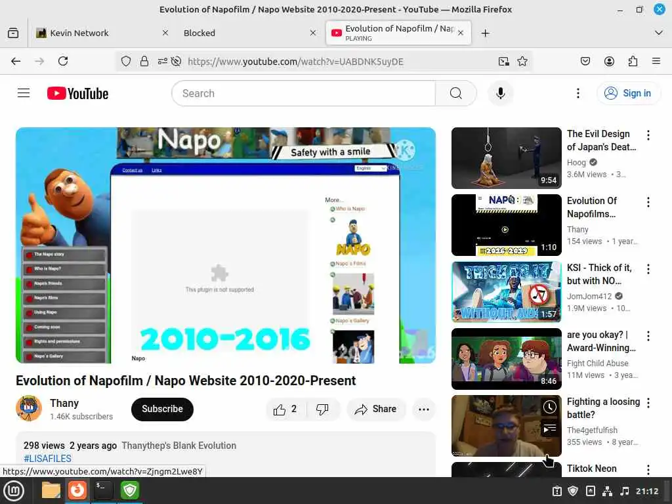This screenshot has width=672, height=504.
Task: Toggle picture-in-picture in address bar
Action: point(503,61)
